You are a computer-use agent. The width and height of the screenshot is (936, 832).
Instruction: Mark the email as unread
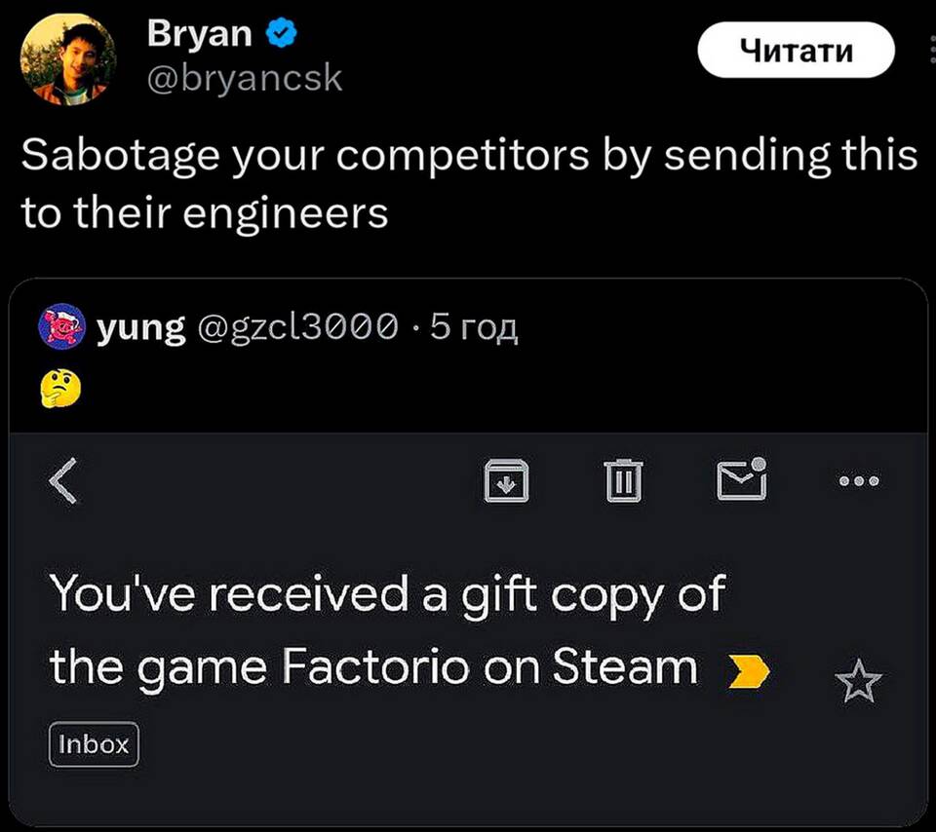pos(741,478)
